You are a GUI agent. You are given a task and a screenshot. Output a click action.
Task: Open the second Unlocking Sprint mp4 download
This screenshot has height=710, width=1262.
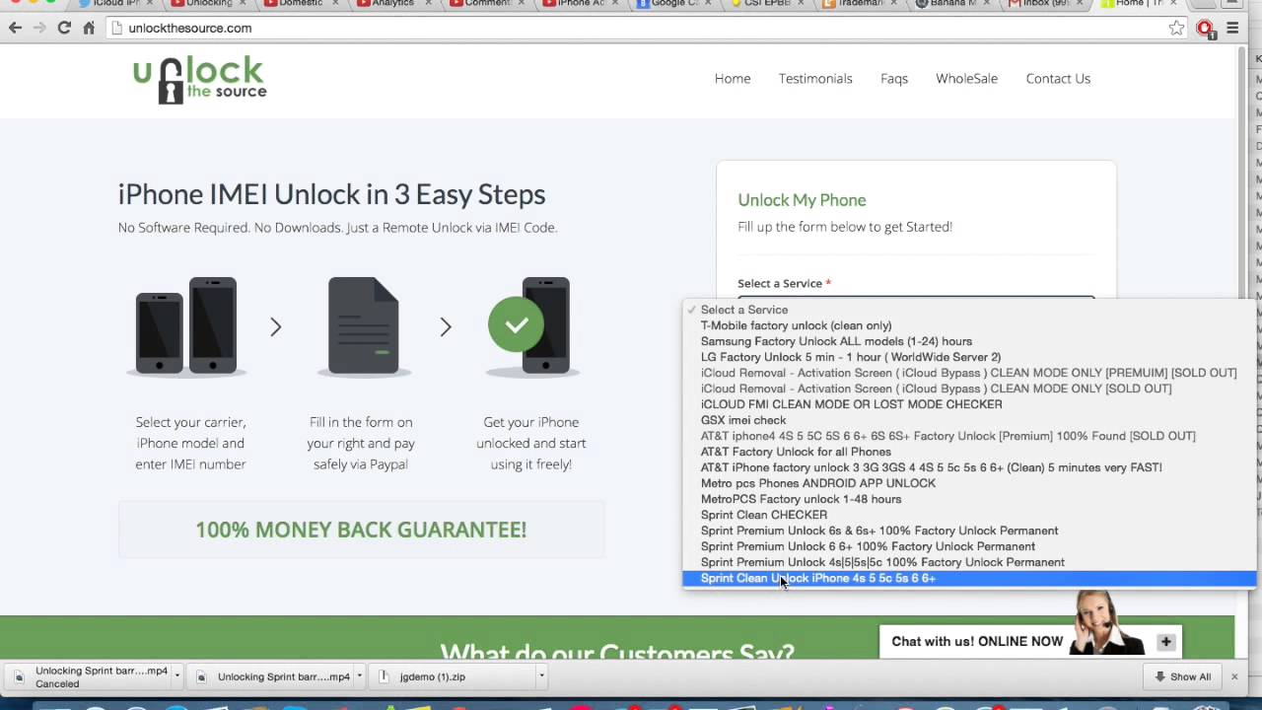273,676
